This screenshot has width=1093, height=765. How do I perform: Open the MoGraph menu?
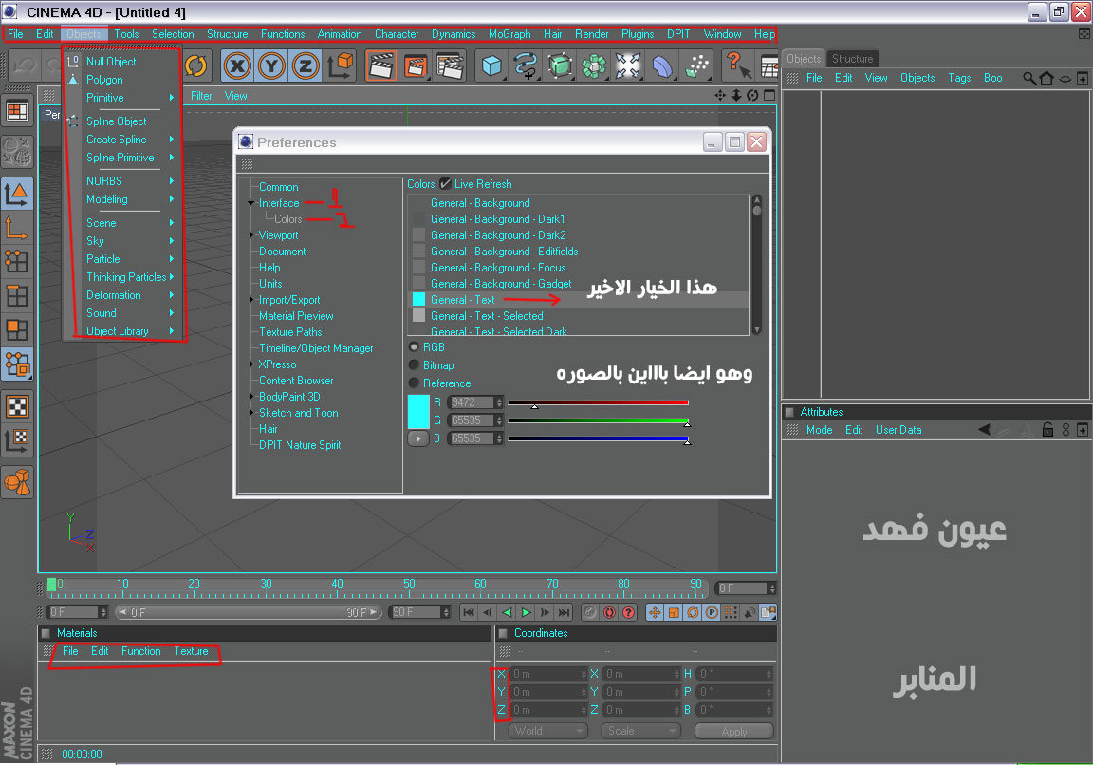coord(509,34)
